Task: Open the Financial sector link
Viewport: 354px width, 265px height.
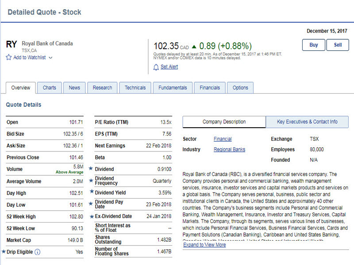Action: [223, 139]
